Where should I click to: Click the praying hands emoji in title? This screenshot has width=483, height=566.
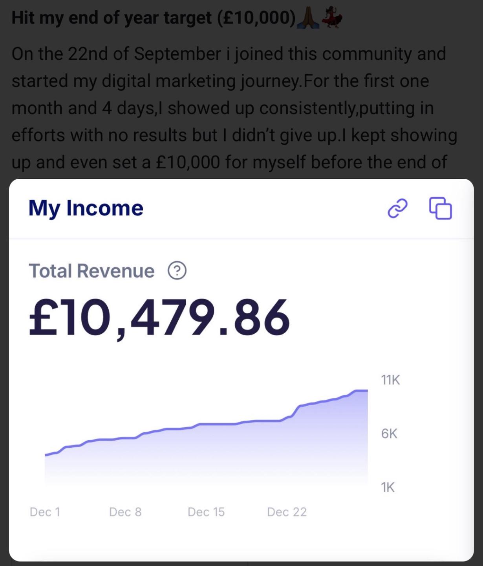307,18
